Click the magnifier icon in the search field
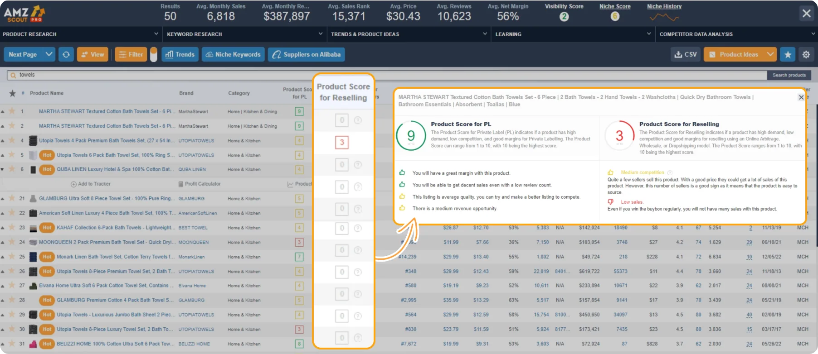The image size is (818, 354). coord(13,75)
